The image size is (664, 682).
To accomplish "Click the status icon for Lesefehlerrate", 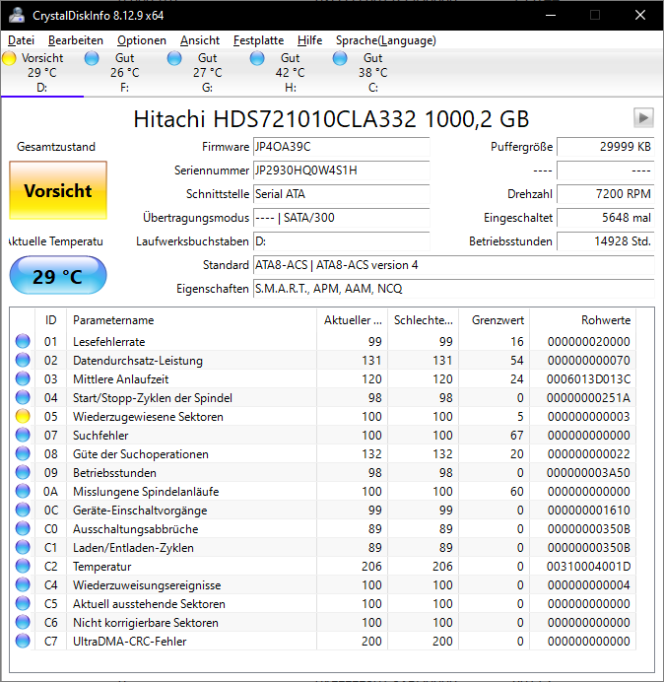I will (x=23, y=341).
